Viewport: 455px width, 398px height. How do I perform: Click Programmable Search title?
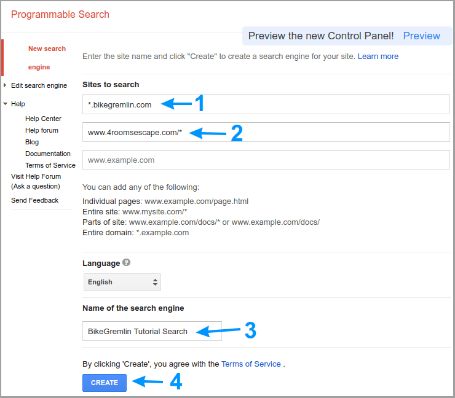tap(60, 14)
